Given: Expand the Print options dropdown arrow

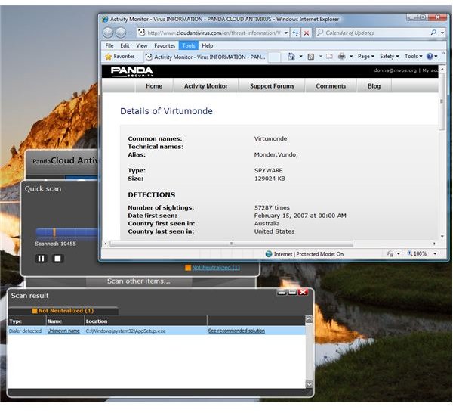Looking at the screenshot, I should 351,57.
